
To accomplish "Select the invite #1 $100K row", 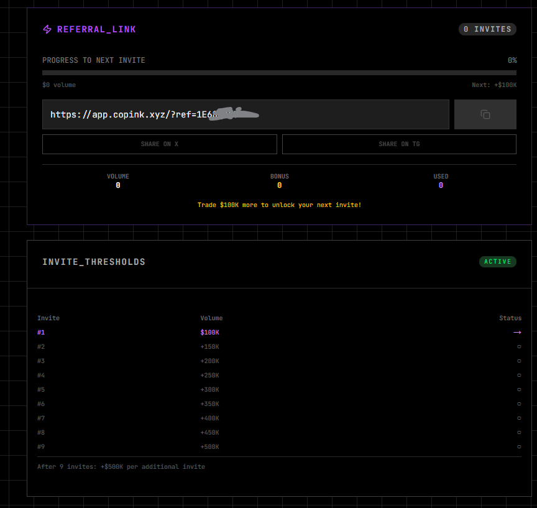I will coord(279,333).
